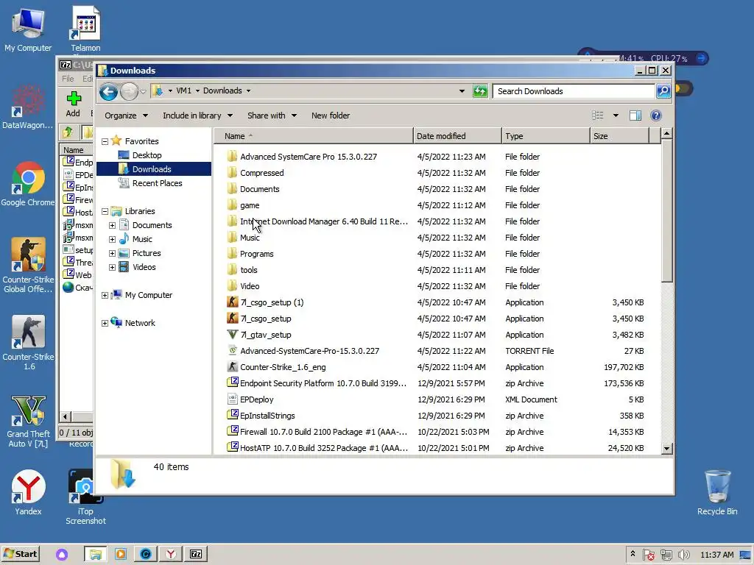Open DataWagon desktop shortcut
Screen dimensions: 754x565
coord(27,107)
